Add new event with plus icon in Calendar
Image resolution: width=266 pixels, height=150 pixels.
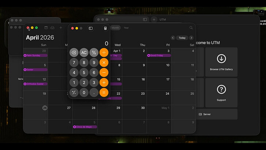click(x=61, y=27)
